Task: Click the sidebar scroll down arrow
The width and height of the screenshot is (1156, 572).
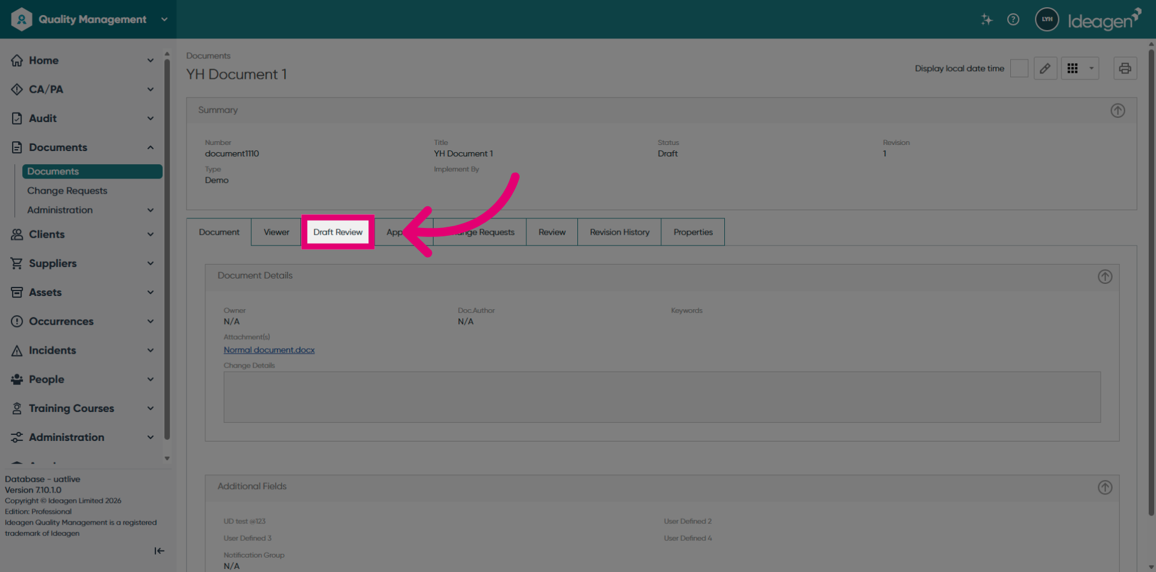Action: (167, 458)
